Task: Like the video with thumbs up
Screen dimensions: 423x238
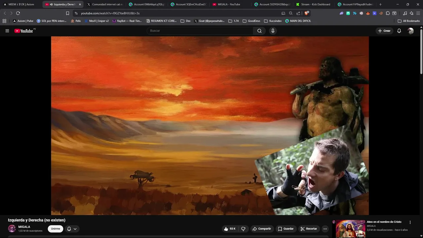Action: click(230, 229)
